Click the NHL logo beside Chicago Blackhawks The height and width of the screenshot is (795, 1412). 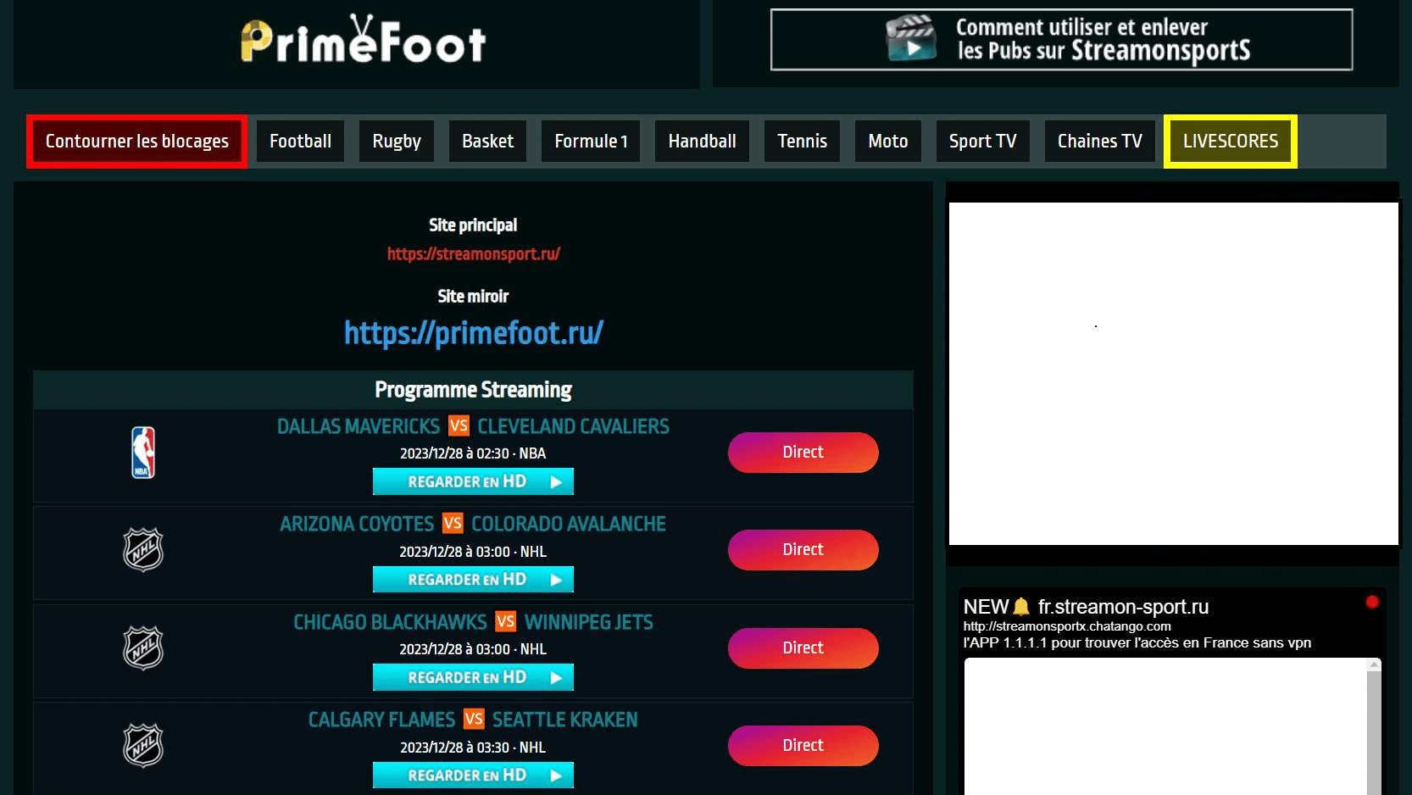[143, 648]
